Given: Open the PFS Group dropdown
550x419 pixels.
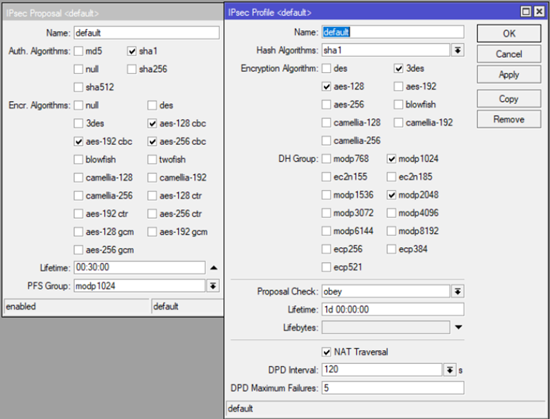Looking at the screenshot, I should tap(213, 286).
